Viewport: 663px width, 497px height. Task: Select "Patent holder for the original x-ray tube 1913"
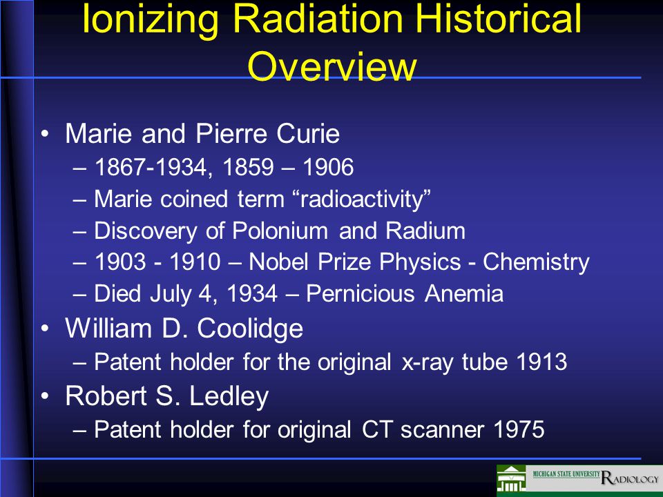click(x=330, y=362)
